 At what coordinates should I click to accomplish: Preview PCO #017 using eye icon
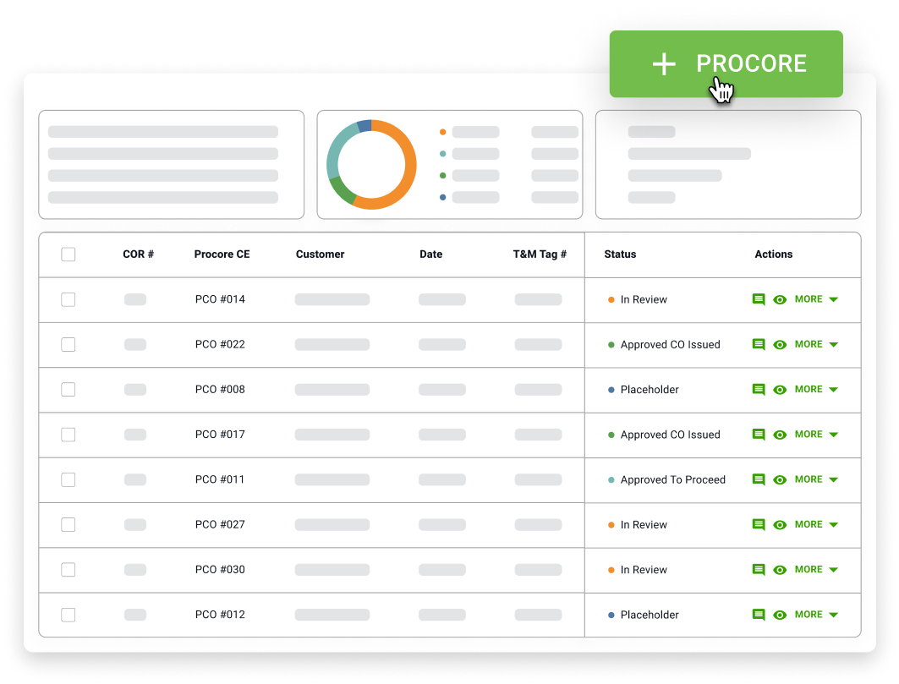click(780, 435)
